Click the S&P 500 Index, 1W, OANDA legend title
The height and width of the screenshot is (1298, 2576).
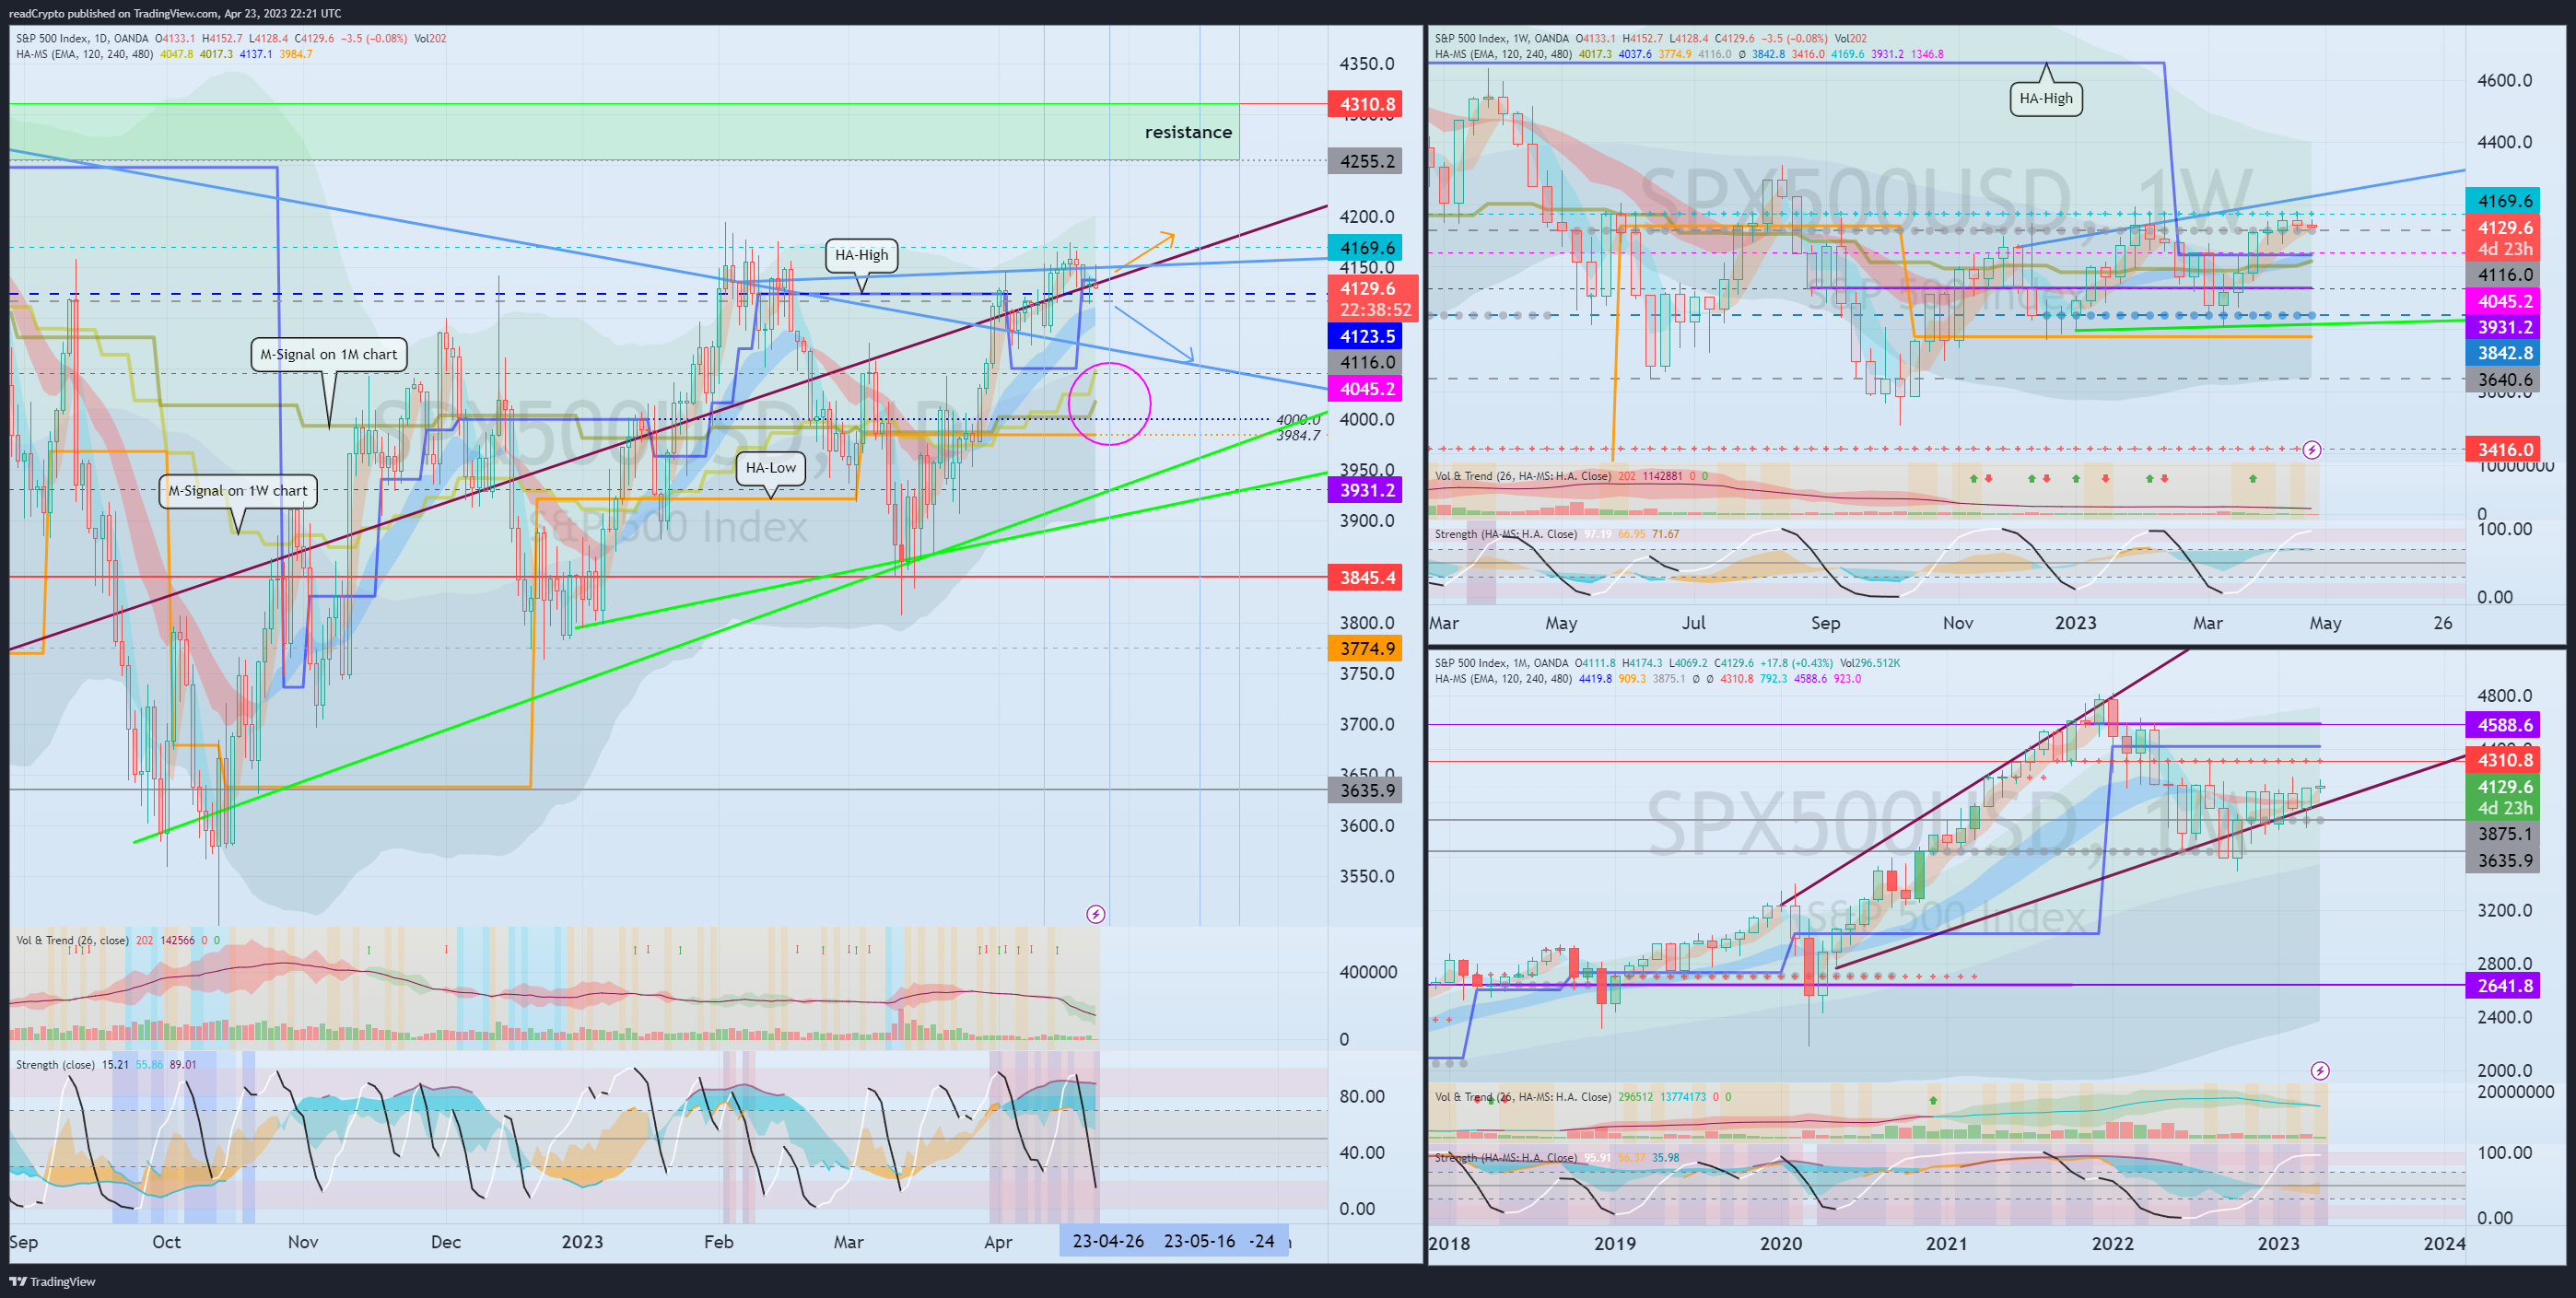click(x=1501, y=38)
